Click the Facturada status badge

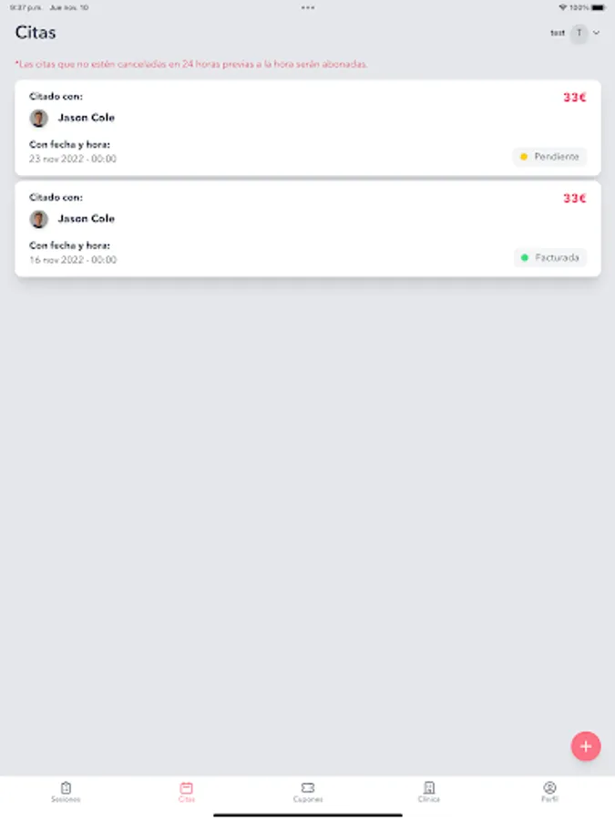[550, 258]
